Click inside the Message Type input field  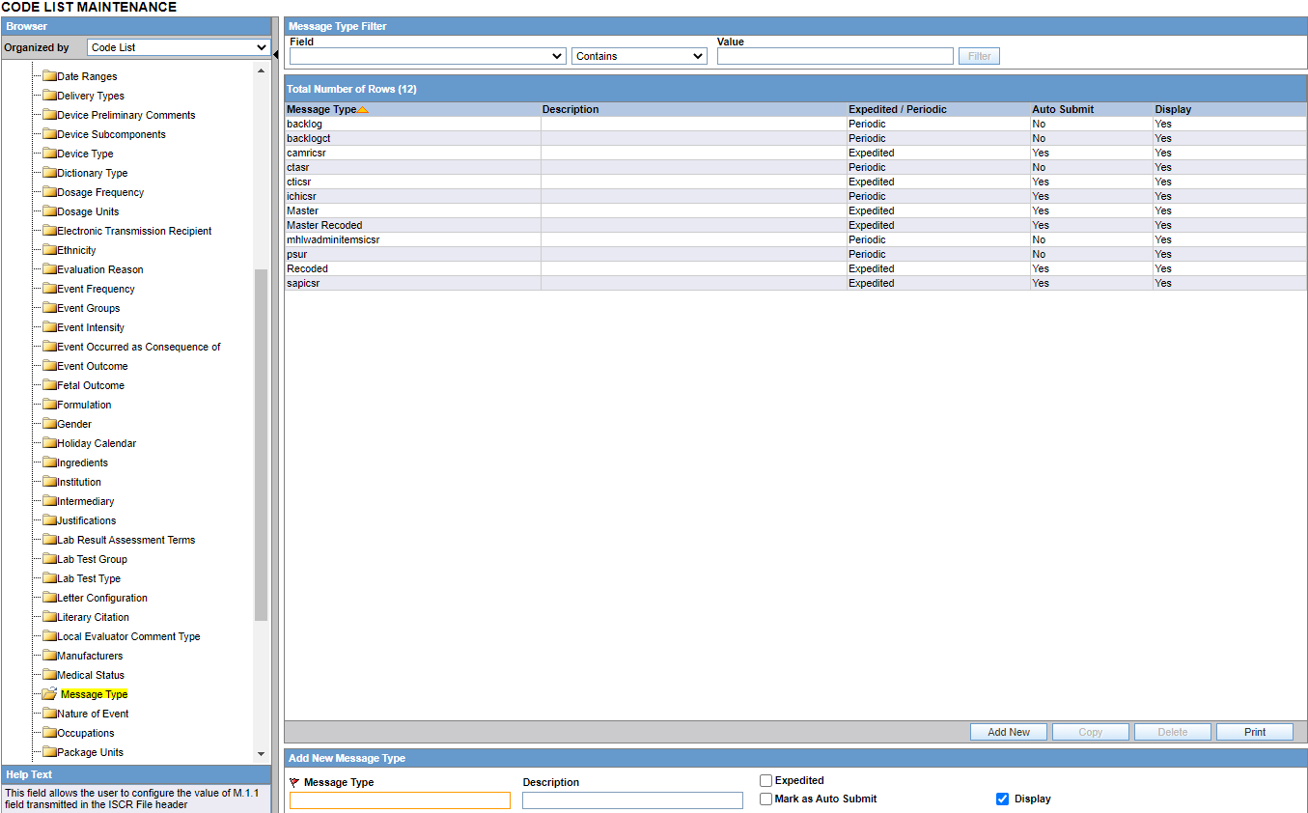(x=399, y=799)
